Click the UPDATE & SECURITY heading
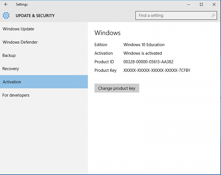The height and width of the screenshot is (175, 221). point(35,16)
